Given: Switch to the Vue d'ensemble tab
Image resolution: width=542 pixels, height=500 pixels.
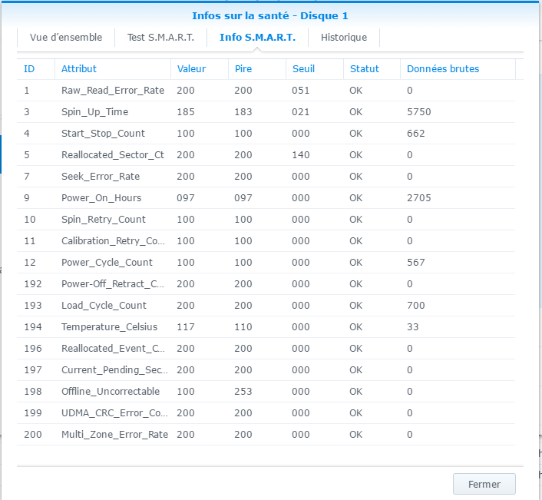Looking at the screenshot, I should (x=66, y=38).
